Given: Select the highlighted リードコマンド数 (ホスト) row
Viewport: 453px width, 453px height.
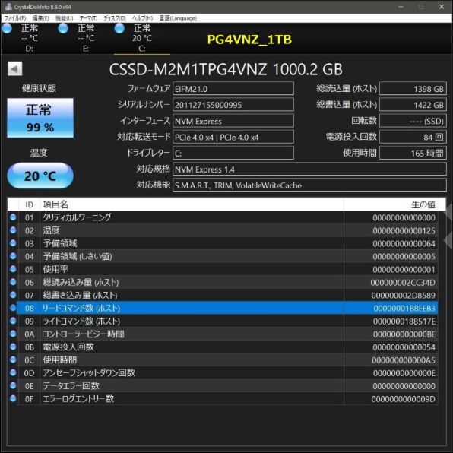Looking at the screenshot, I should tap(223, 308).
